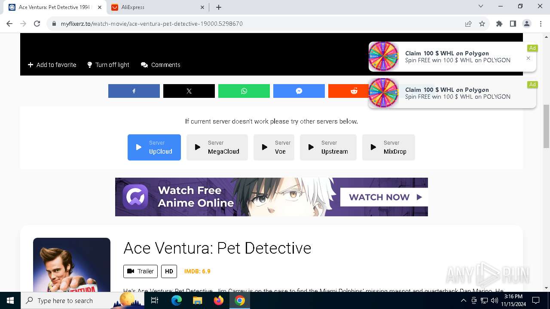Click the taskbar search box

tap(82, 300)
